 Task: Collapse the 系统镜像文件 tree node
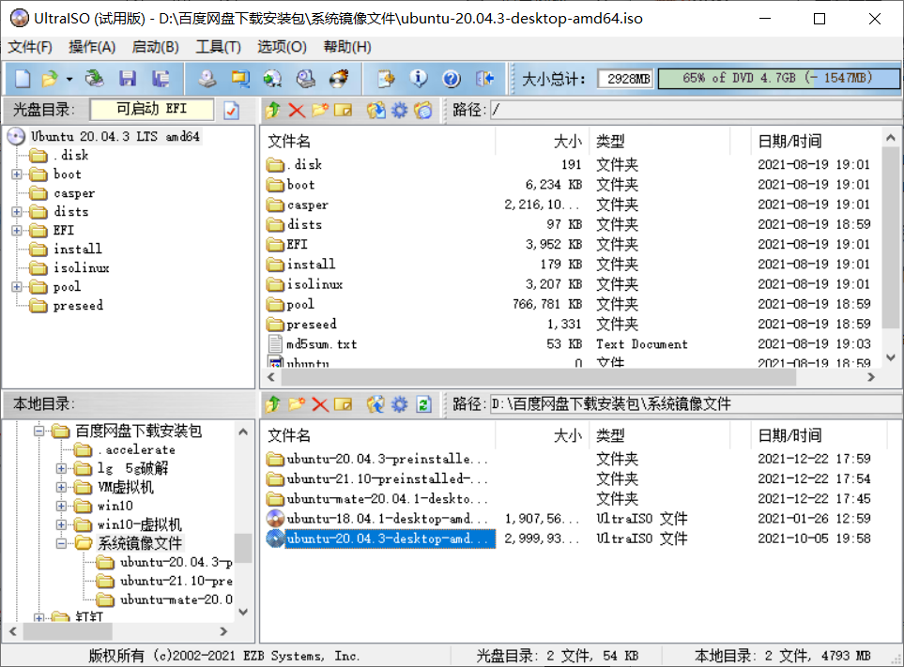click(x=61, y=543)
